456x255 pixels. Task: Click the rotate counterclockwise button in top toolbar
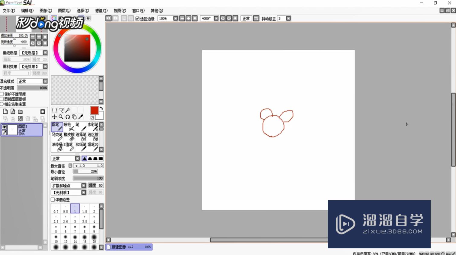click(x=223, y=18)
